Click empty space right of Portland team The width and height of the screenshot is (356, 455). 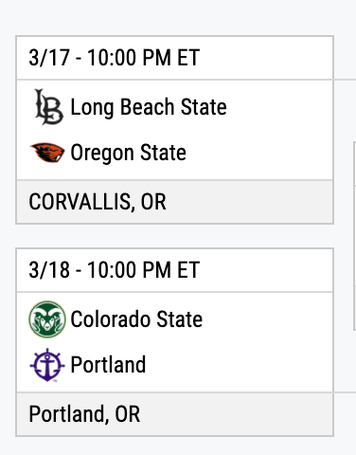(239, 365)
